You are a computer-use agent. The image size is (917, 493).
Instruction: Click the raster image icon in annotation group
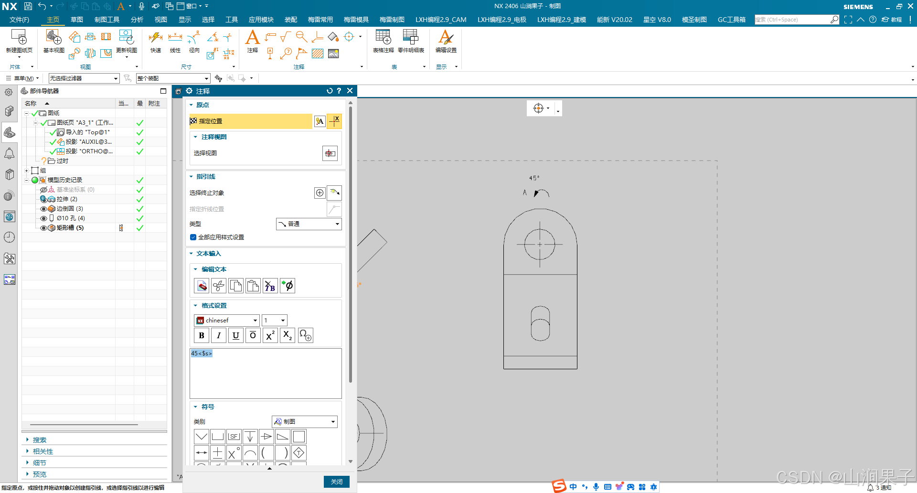tap(333, 54)
